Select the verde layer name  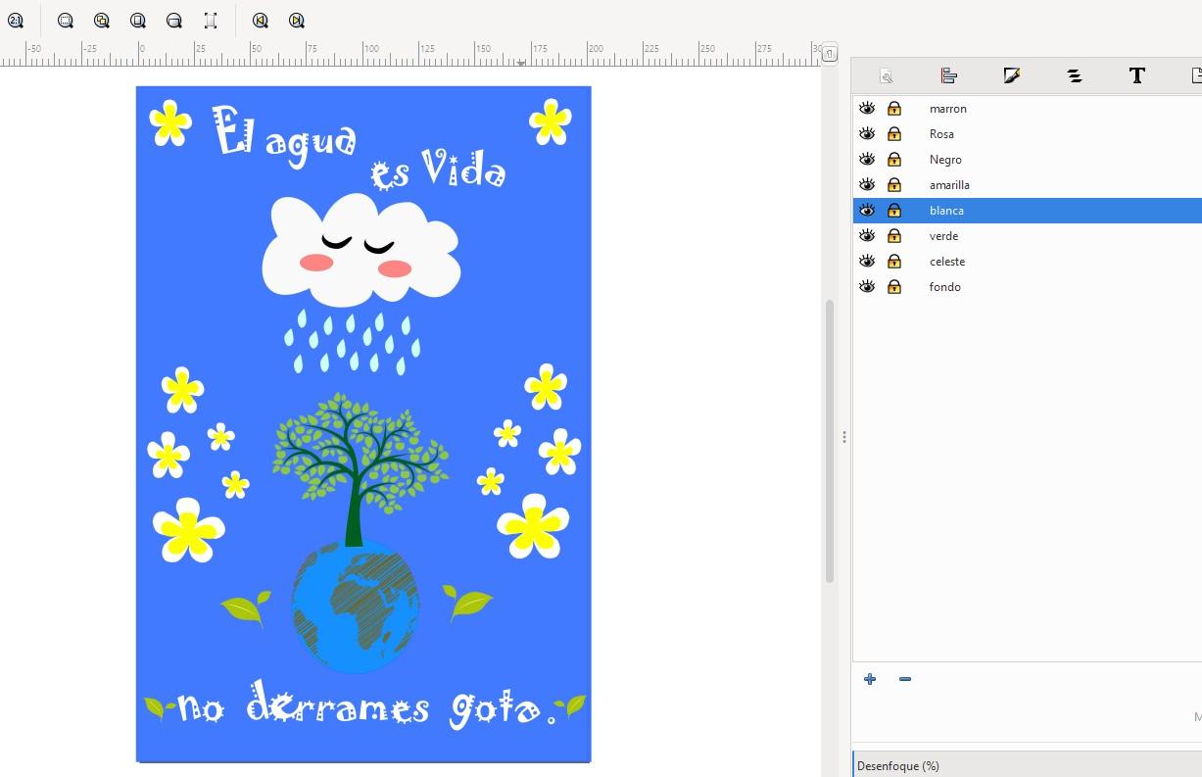(943, 236)
